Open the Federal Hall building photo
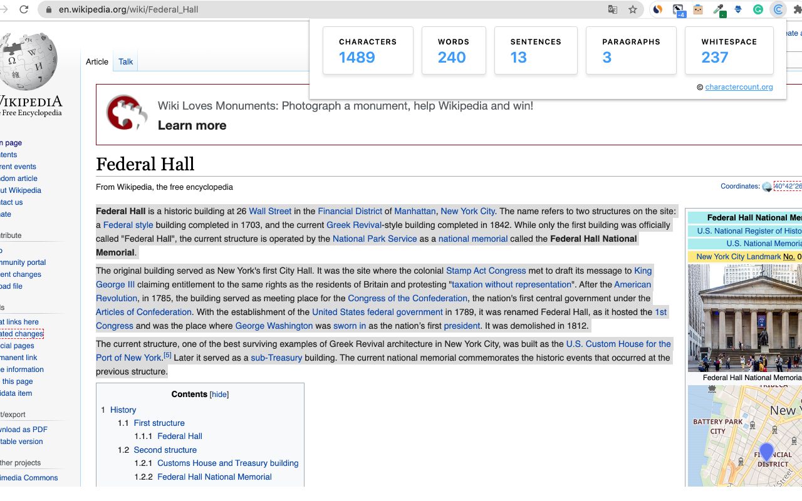 (x=745, y=318)
